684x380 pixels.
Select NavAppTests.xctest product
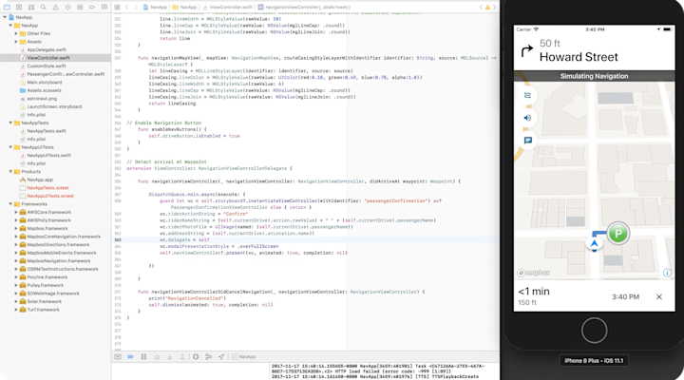tap(48, 187)
